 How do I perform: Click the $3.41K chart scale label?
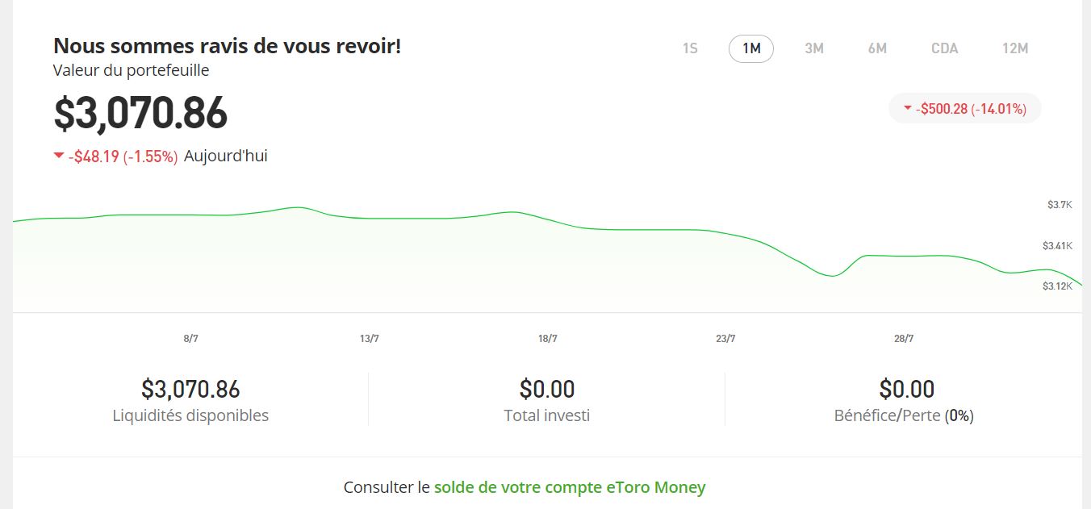1057,246
